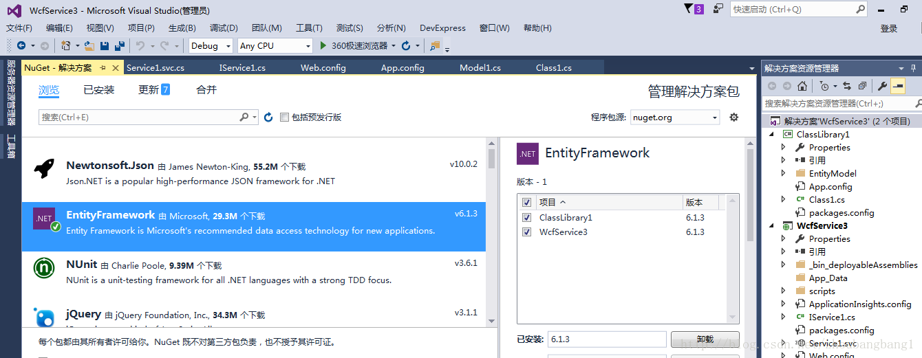Screen dimensions: 922x358
Task: Click the 版本 column header
Action: [x=701, y=203]
